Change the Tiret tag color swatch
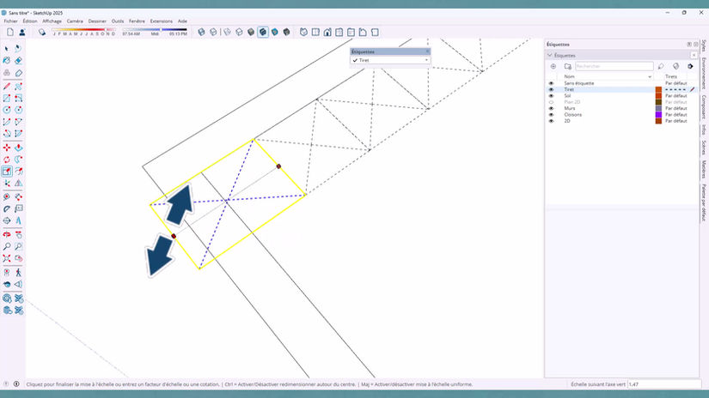Viewport: 709px width, 398px height. [x=658, y=89]
